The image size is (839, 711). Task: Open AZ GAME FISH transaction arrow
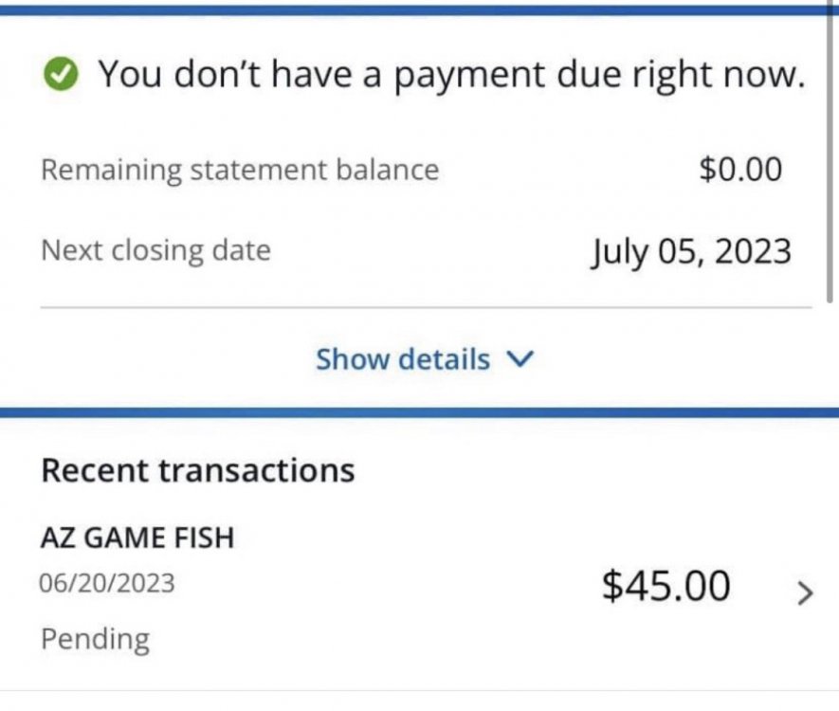[x=805, y=593]
